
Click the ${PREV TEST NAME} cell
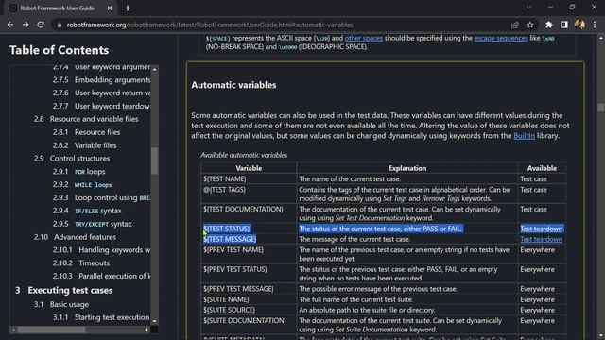249,254
